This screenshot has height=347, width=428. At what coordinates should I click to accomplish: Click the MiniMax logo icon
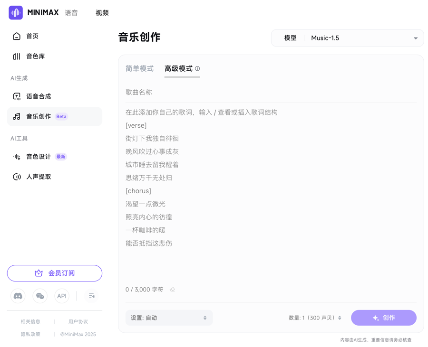[x=16, y=12]
